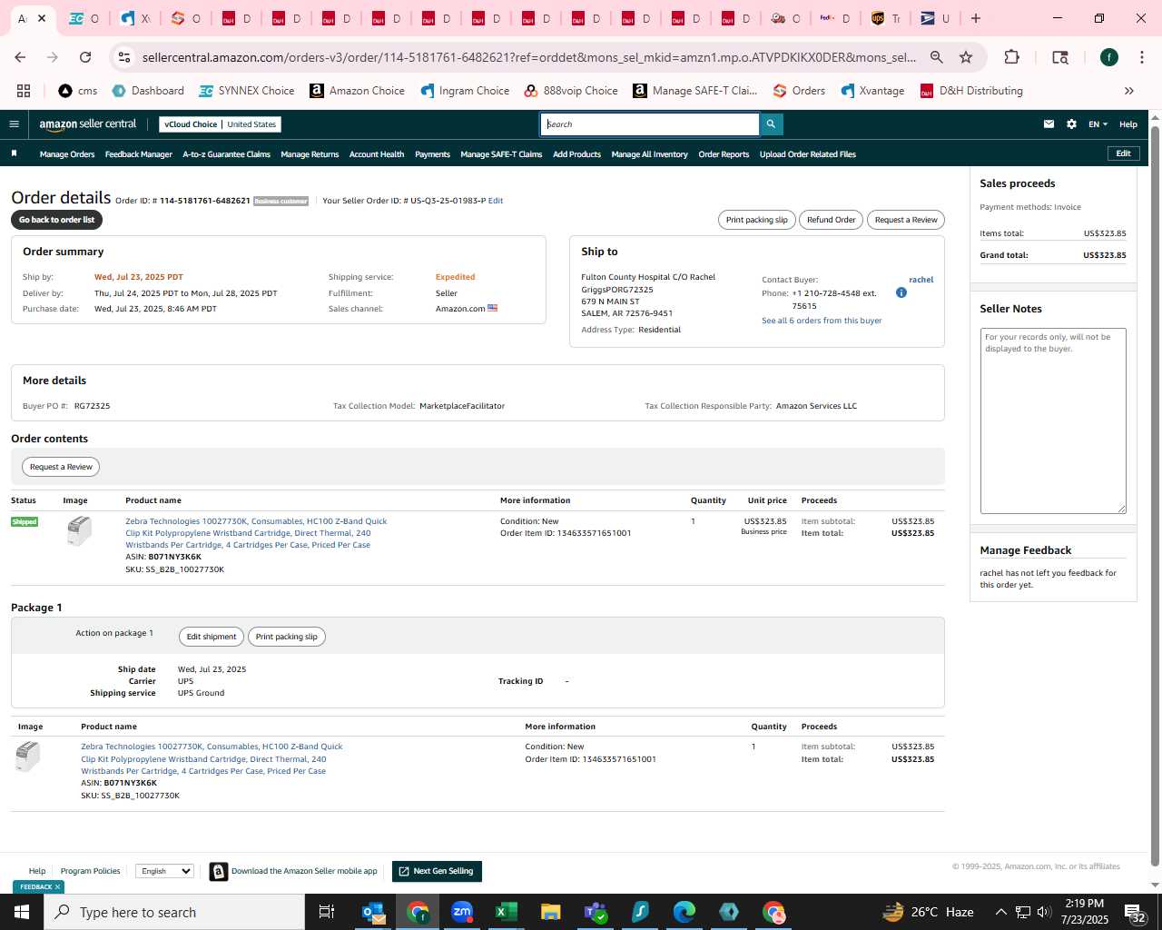Open Program Policies footer link

pyautogui.click(x=90, y=871)
